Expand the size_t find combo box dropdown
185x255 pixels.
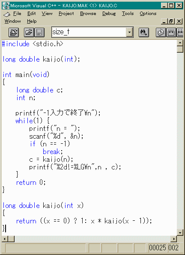(x=129, y=32)
